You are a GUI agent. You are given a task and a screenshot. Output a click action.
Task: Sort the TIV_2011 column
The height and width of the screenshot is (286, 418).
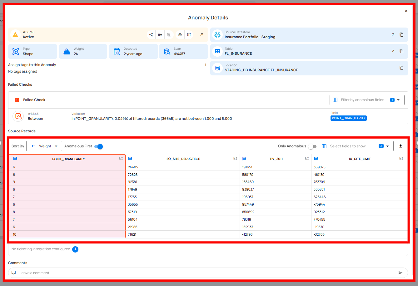pos(307,159)
